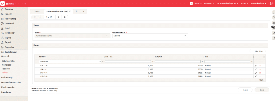Delete the 2016-03-10 rate row
275x101 pixels.
(260, 76)
